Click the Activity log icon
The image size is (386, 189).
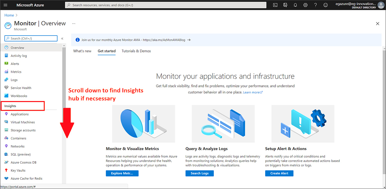pyautogui.click(x=6, y=56)
